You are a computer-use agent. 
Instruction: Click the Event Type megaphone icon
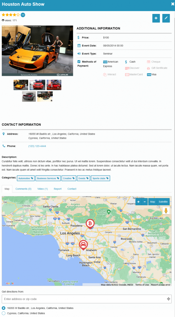pyautogui.click(x=79, y=54)
